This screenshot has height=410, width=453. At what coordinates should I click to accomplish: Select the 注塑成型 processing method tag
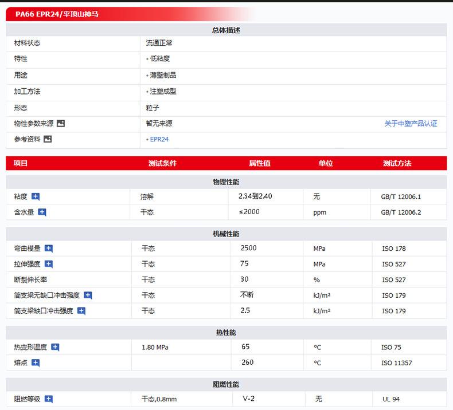point(163,92)
